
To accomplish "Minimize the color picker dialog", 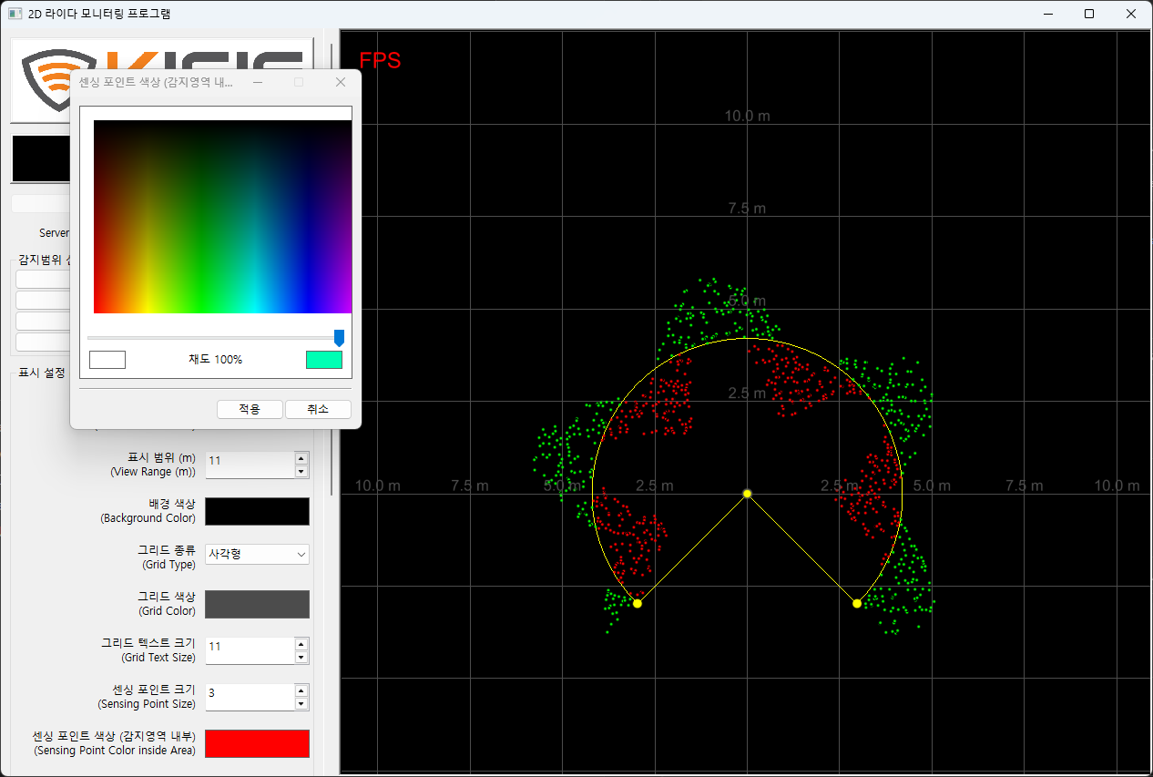I will (258, 82).
